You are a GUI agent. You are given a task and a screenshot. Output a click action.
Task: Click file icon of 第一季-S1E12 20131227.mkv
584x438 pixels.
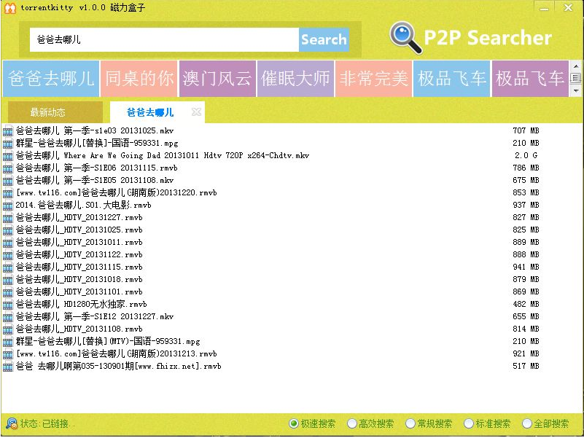pos(8,317)
